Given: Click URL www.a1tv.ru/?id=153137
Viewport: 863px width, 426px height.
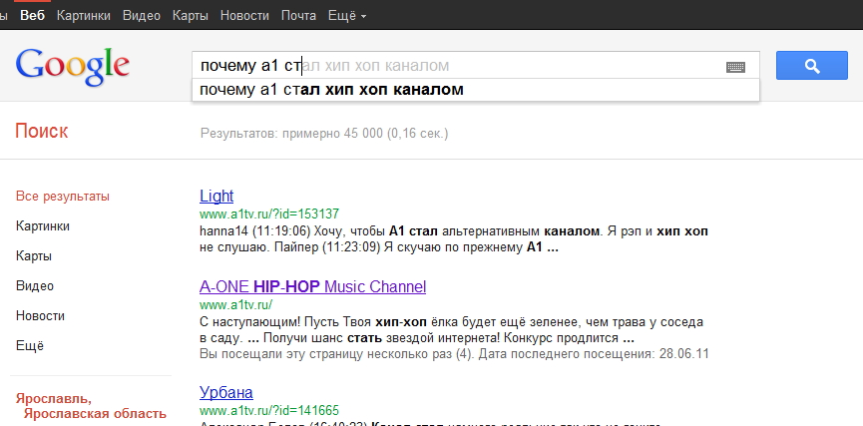Looking at the screenshot, I should pos(269,213).
